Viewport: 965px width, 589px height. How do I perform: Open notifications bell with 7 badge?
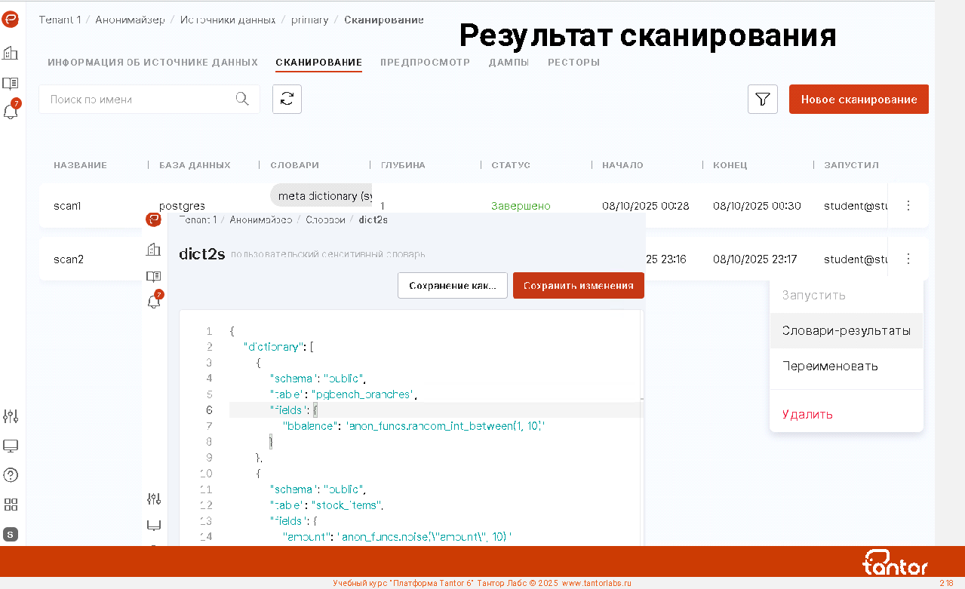click(x=11, y=112)
